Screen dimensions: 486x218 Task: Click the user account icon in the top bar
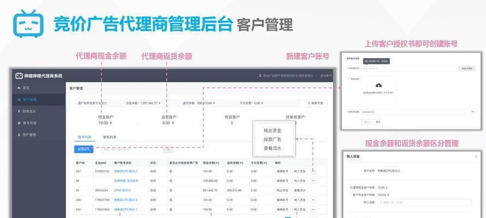tap(260, 76)
